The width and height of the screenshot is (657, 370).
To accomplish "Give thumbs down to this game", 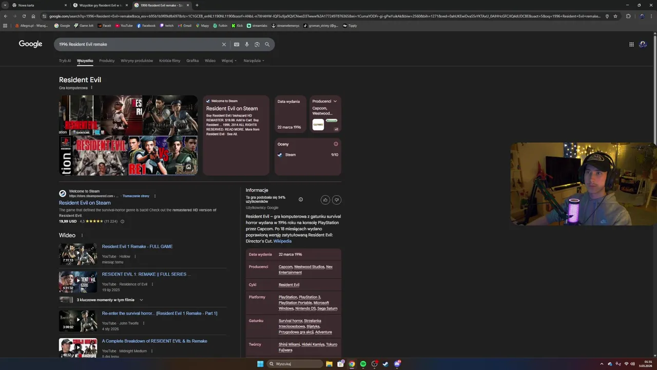I will [x=337, y=199].
